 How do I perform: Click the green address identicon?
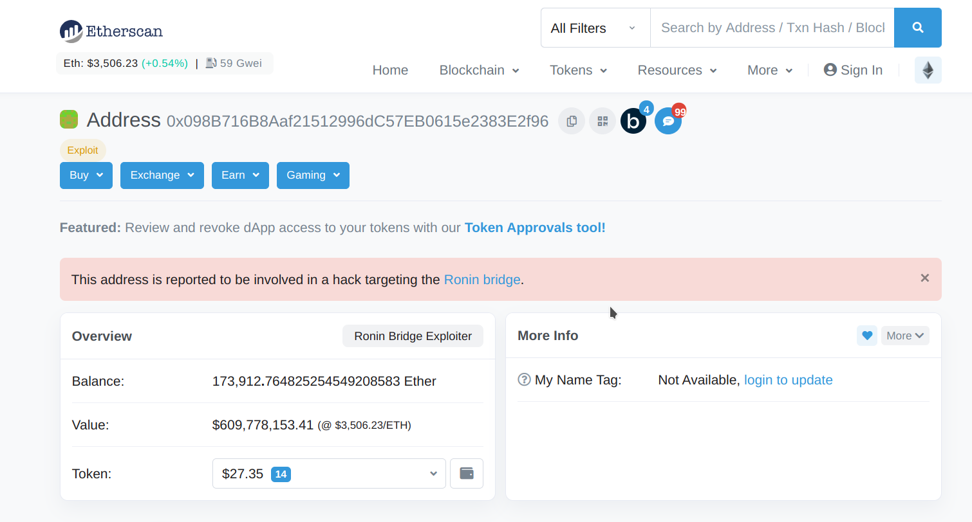coord(69,119)
